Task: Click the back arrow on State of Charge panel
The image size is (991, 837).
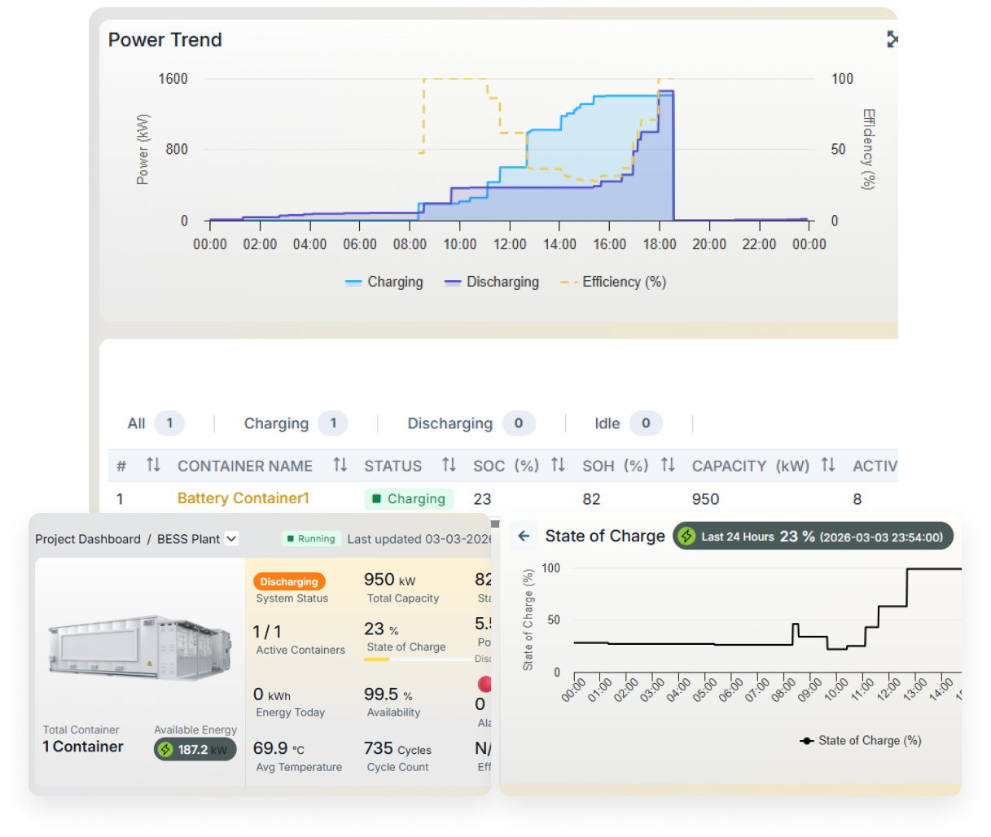Action: coord(523,536)
